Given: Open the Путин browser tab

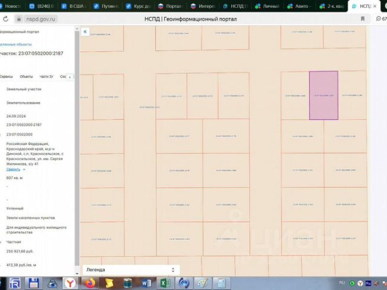Looking at the screenshot, I should point(106,7).
